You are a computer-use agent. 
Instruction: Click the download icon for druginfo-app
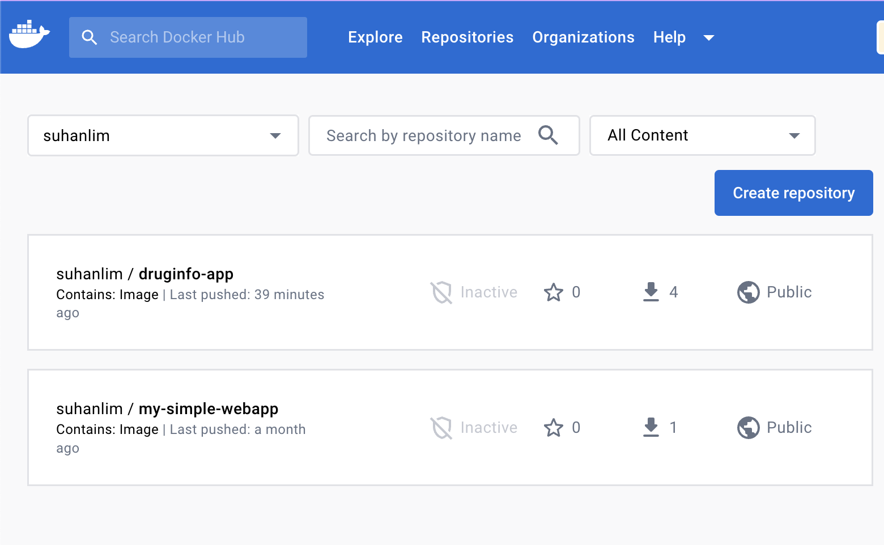(651, 292)
